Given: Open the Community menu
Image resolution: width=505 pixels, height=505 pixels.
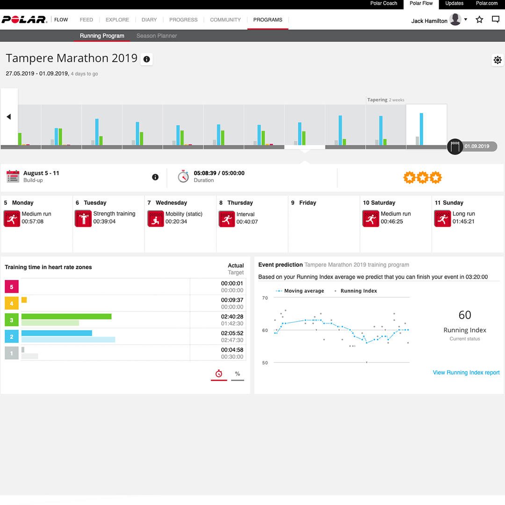Looking at the screenshot, I should pyautogui.click(x=225, y=20).
